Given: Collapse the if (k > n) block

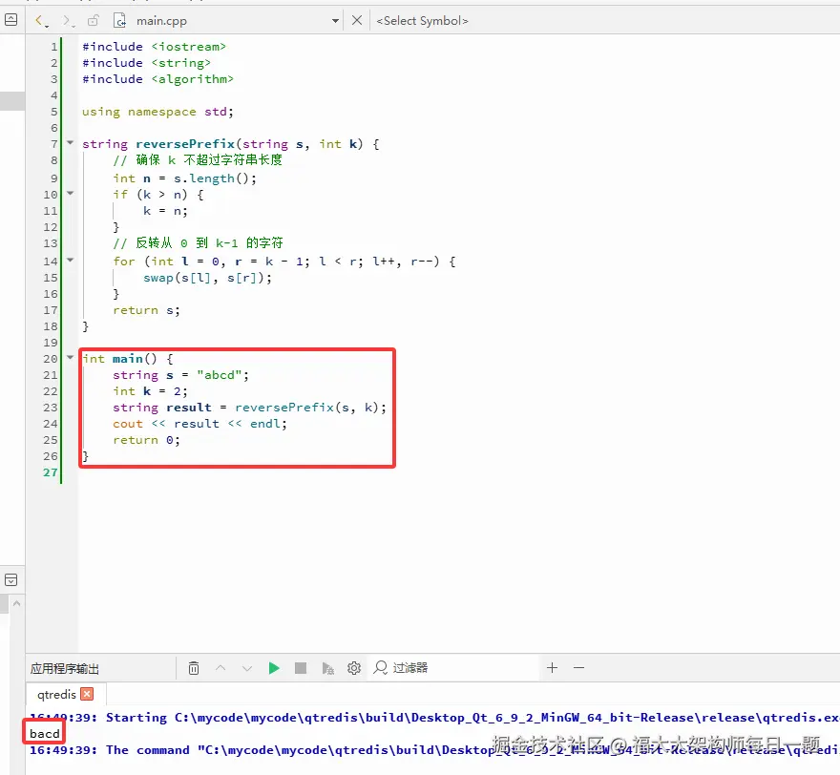Looking at the screenshot, I should pos(71,194).
